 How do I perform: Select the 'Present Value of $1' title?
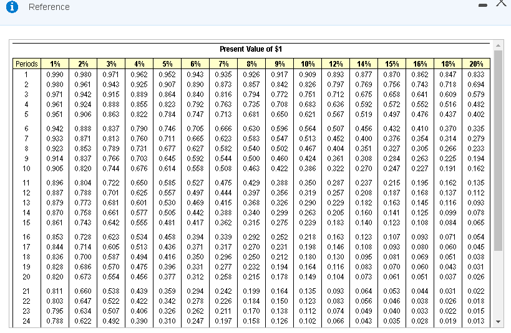(x=251, y=49)
